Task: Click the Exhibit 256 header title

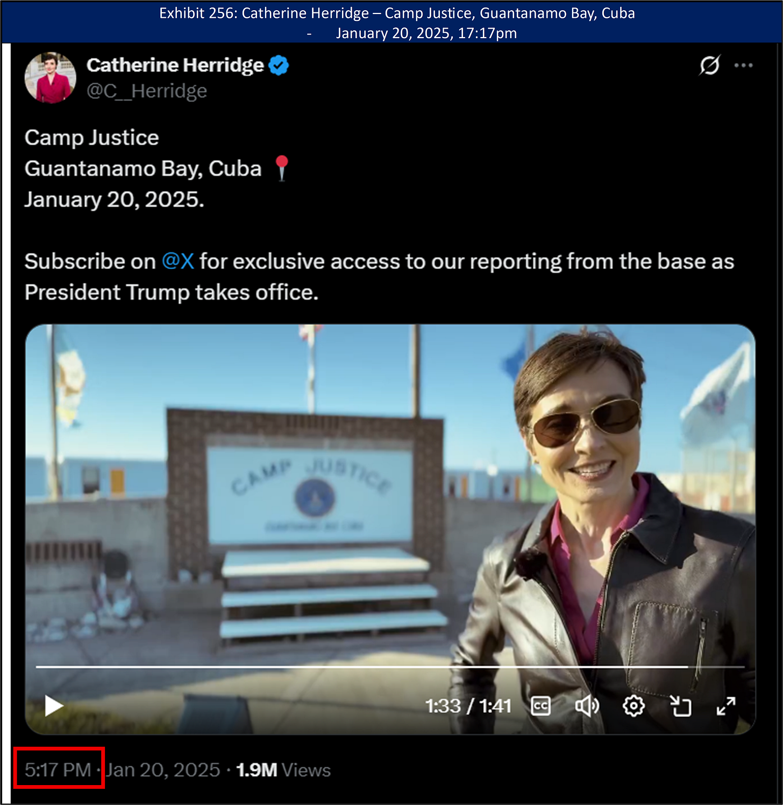Action: [397, 13]
